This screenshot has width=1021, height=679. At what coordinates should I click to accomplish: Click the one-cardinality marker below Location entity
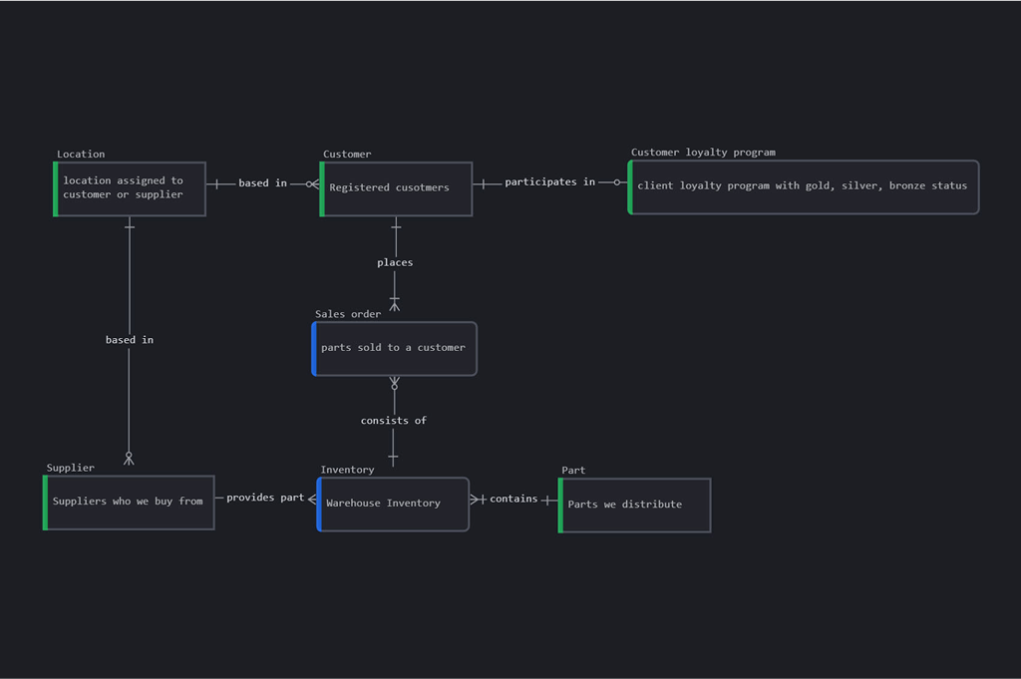[x=128, y=227]
